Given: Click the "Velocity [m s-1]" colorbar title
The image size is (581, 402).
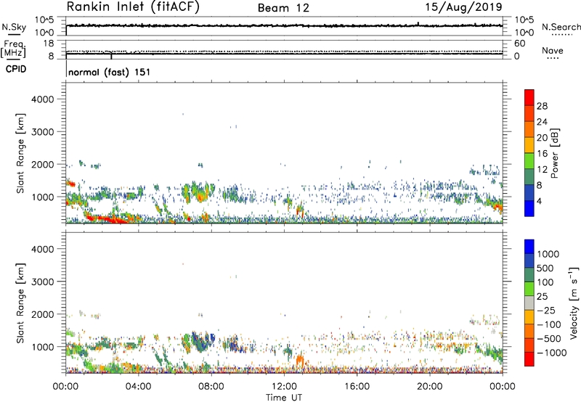Looking at the screenshot, I should 574,303.
